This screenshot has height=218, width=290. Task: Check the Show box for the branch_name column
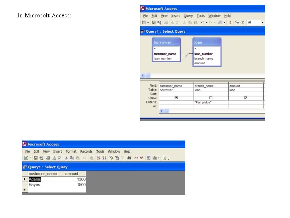click(x=211, y=98)
